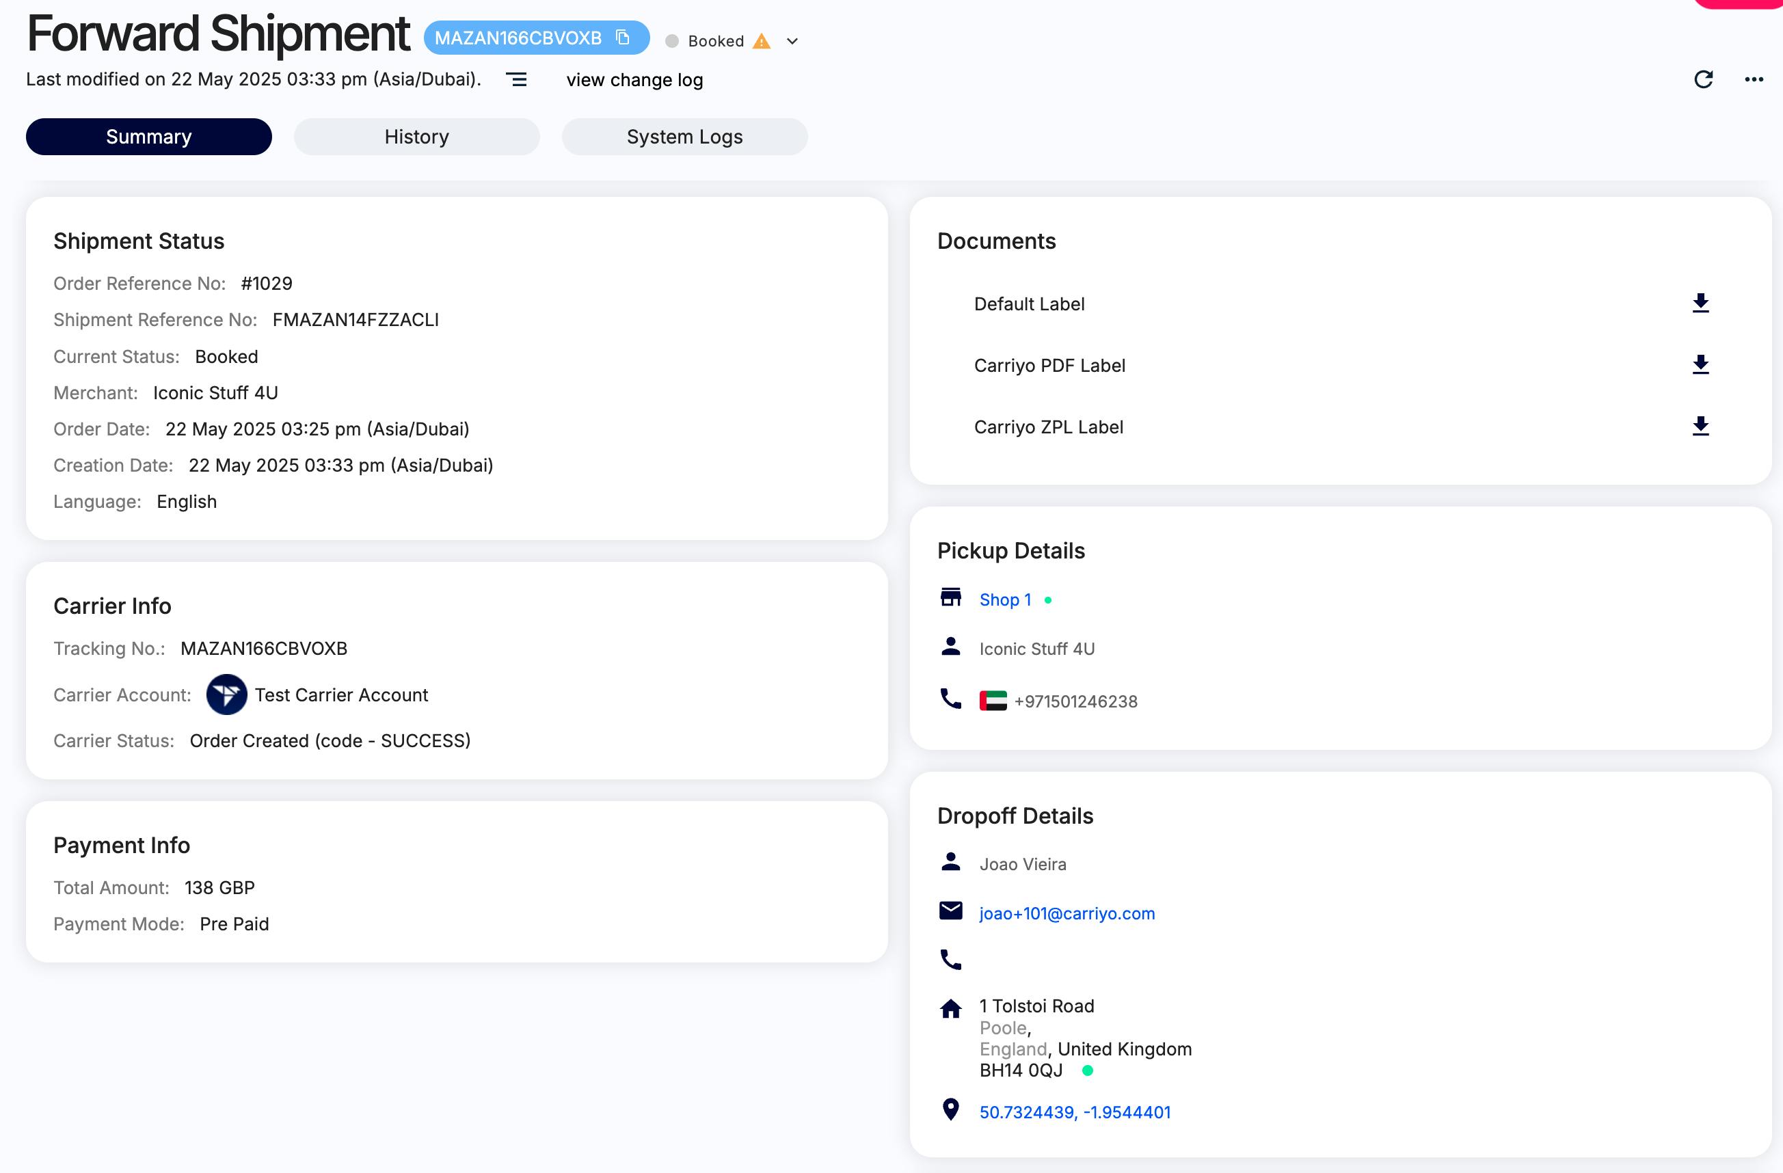Select the order date 22 May 2025 03:25 pm
The height and width of the screenshot is (1173, 1783).
pyautogui.click(x=318, y=429)
